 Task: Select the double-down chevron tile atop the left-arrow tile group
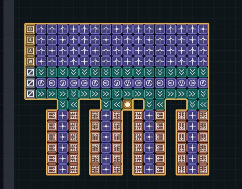click(149, 104)
